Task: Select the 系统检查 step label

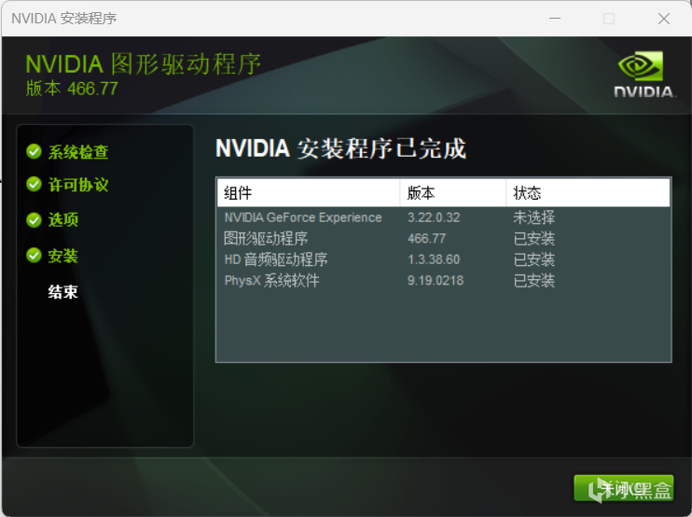Action: coord(78,152)
